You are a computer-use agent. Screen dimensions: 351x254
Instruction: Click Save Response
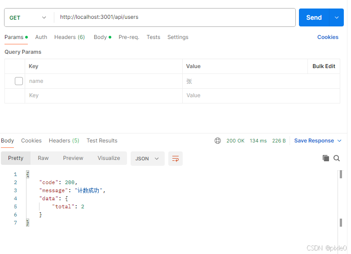pos(314,141)
